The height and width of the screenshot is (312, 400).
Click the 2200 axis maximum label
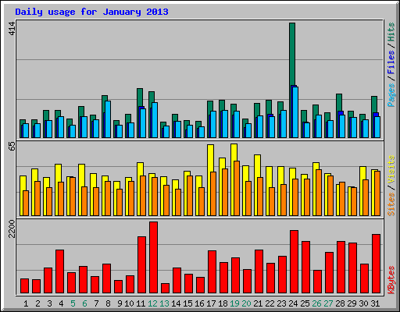click(12, 229)
